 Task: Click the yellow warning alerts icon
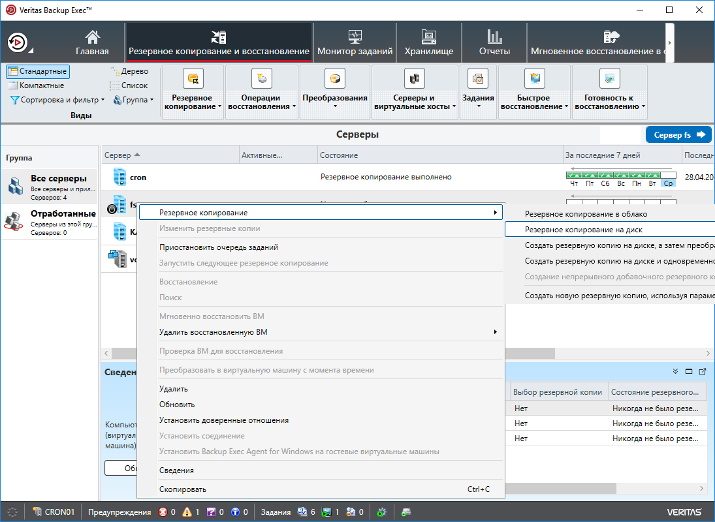click(187, 512)
